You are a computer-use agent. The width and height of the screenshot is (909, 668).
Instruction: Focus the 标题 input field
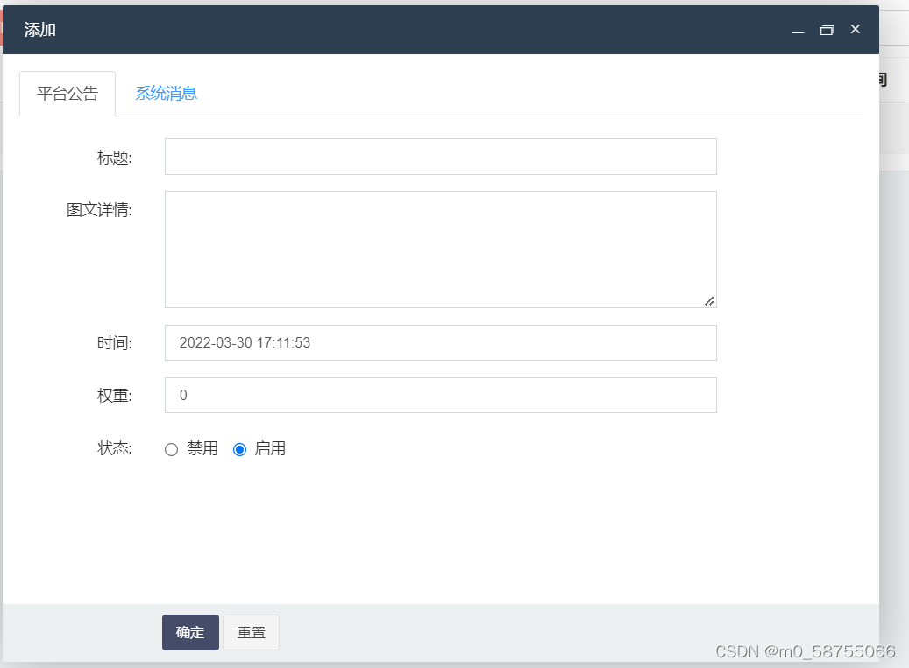[x=441, y=157]
